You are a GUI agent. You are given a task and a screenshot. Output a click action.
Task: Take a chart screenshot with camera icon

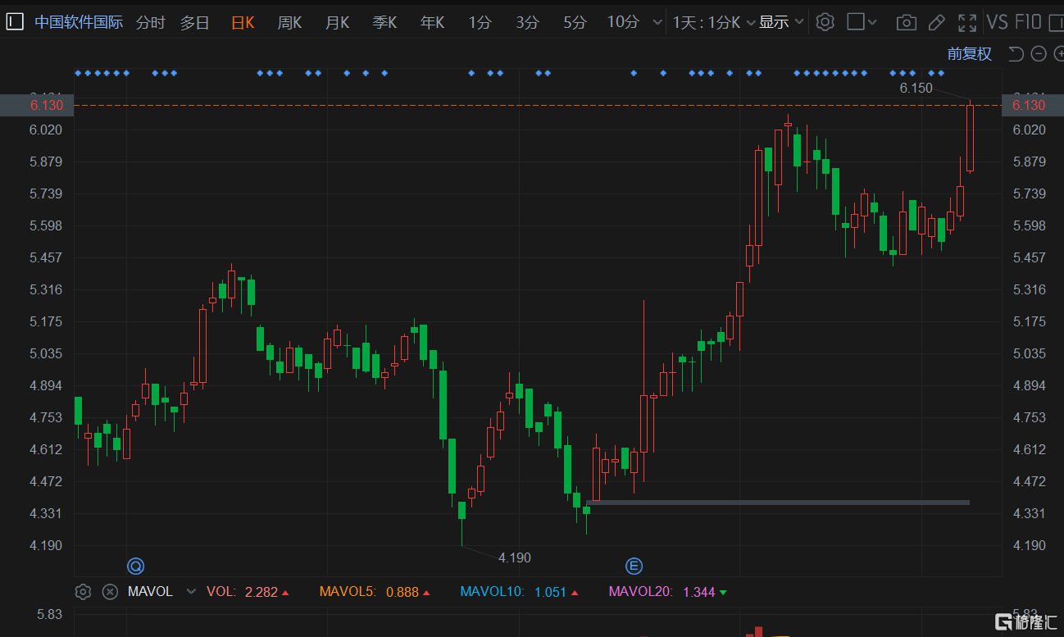906,22
